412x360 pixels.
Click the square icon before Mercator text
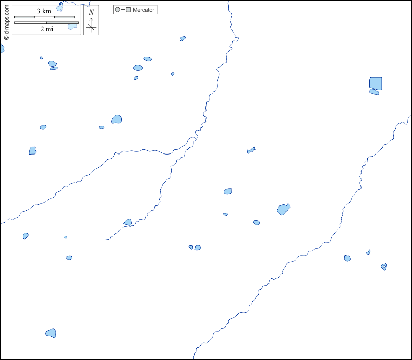(x=128, y=10)
